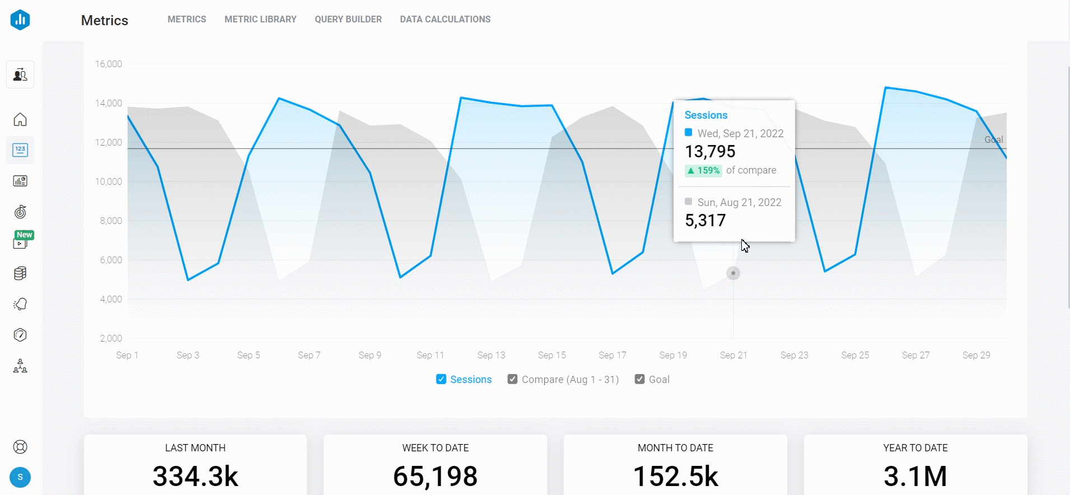This screenshot has width=1070, height=495.
Task: Click the Databox logo icon
Action: click(20, 20)
